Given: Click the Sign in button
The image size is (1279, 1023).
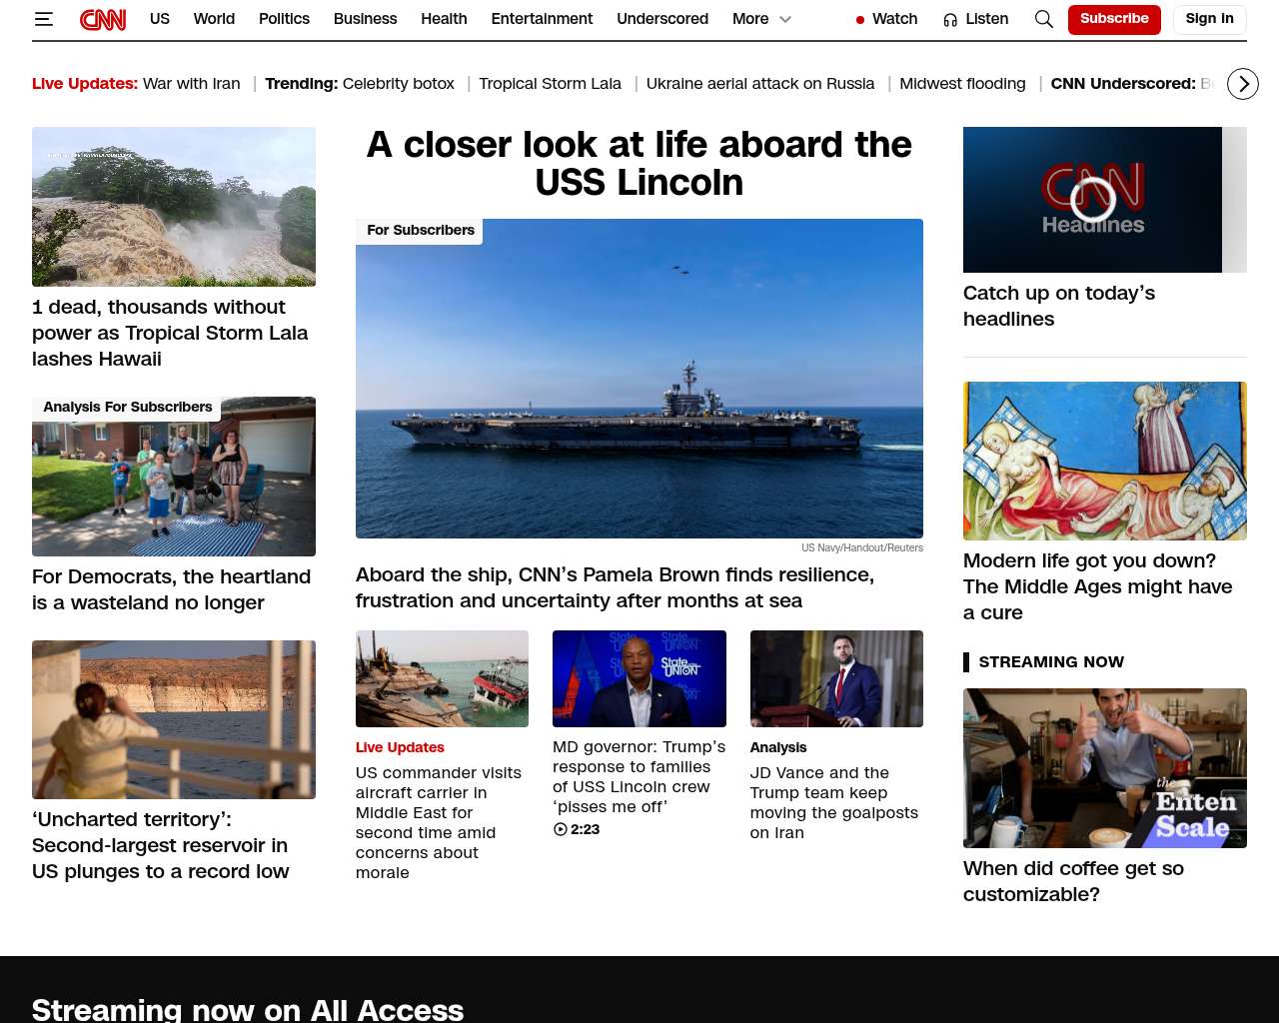Looking at the screenshot, I should click(1209, 19).
